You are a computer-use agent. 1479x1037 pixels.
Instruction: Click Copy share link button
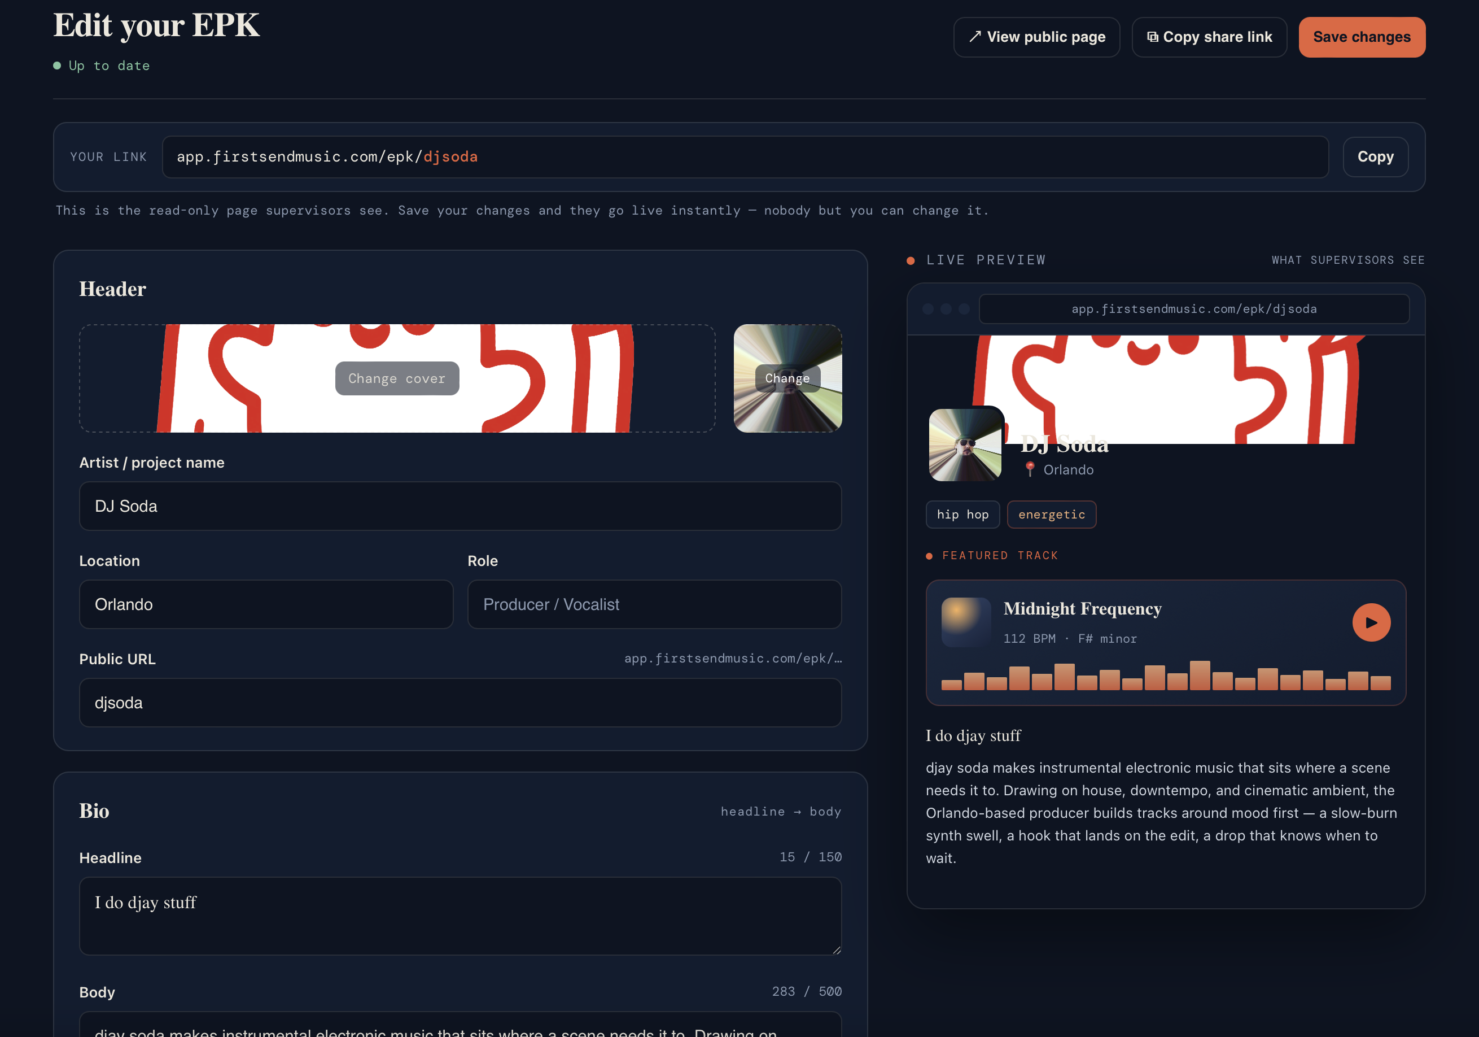pos(1209,37)
